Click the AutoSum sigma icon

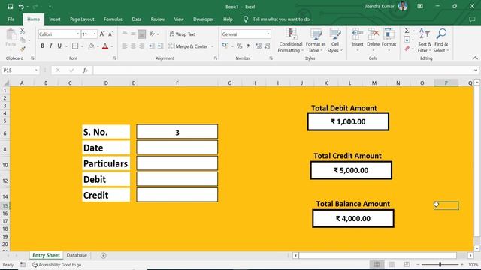(x=407, y=31)
